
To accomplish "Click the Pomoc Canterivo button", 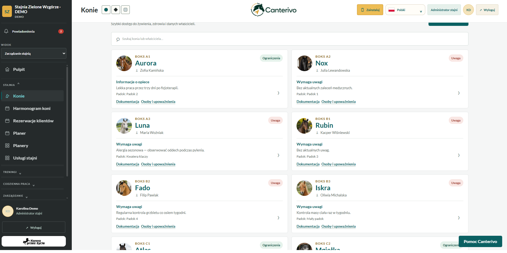I will pos(480,241).
